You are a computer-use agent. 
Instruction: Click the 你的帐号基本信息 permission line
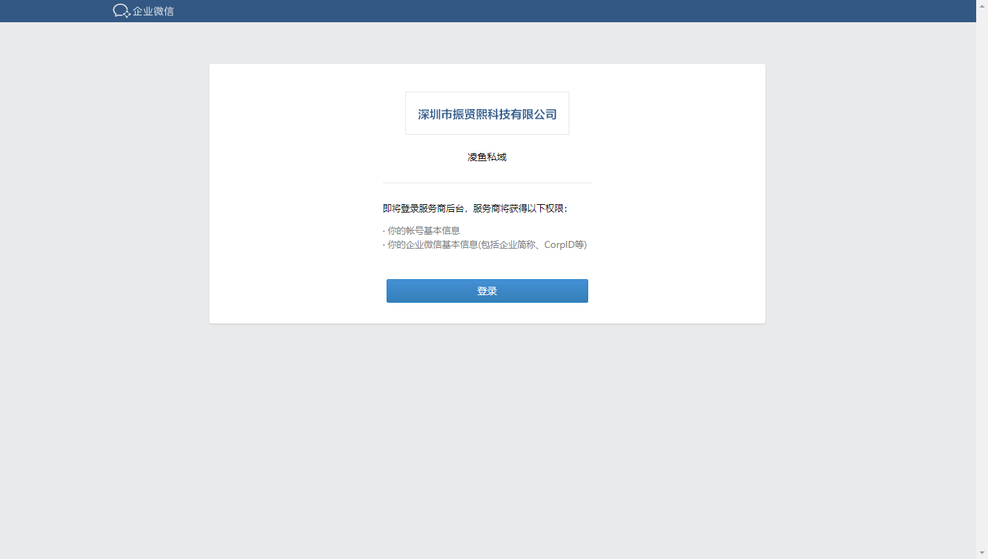pos(423,231)
